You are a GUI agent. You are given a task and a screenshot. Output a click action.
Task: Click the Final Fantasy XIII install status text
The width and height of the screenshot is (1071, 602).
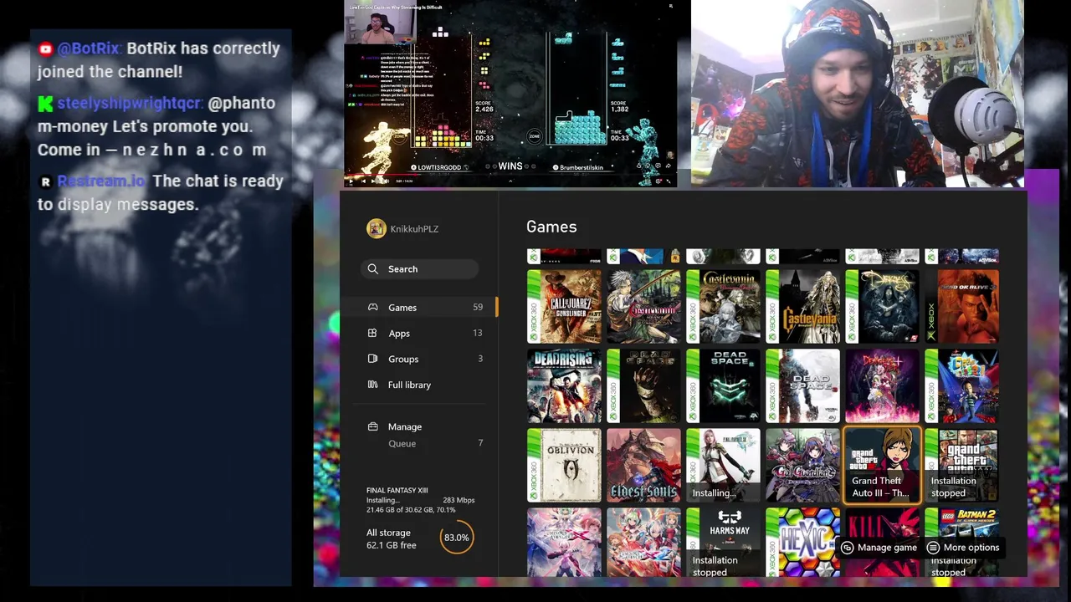click(x=420, y=500)
